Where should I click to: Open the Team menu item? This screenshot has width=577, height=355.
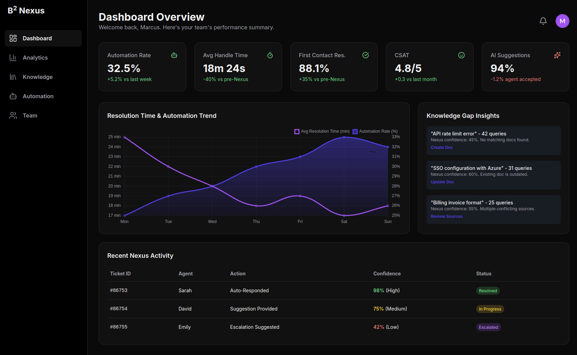(x=43, y=115)
